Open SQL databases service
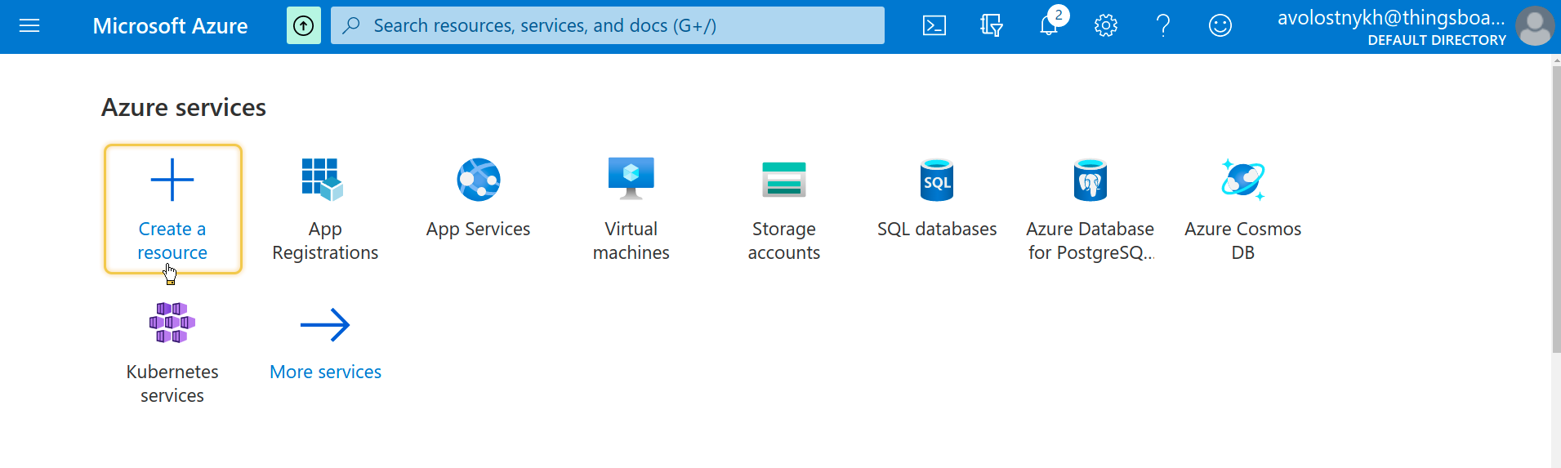 (937, 209)
